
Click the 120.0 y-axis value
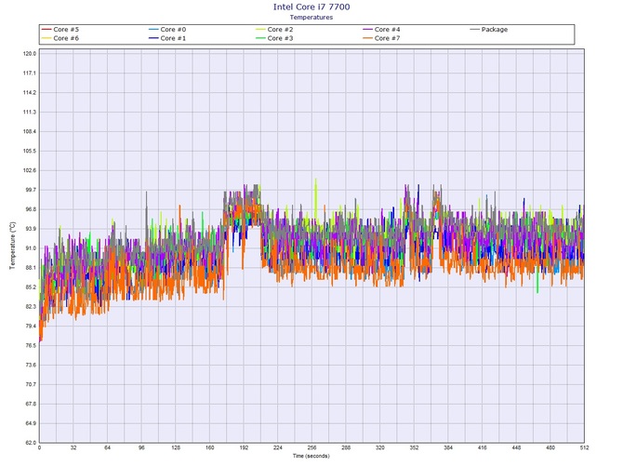coord(30,54)
